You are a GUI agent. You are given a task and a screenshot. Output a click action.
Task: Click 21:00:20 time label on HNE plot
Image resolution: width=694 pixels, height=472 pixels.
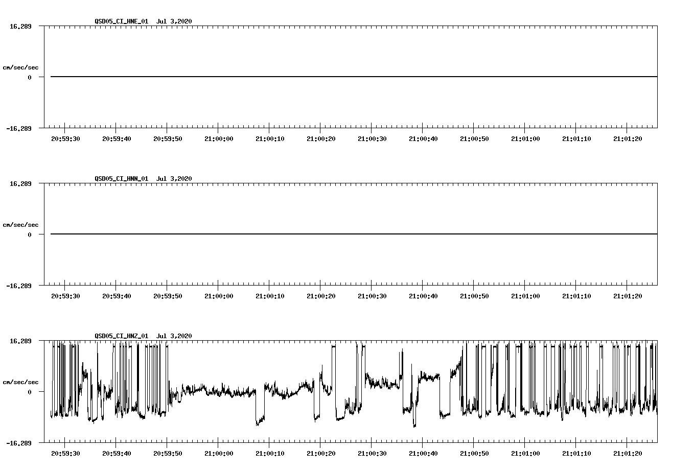(321, 139)
